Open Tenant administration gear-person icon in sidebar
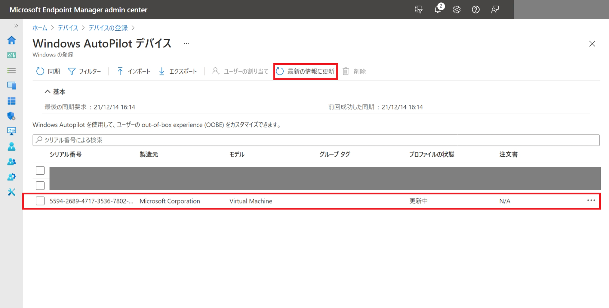 click(11, 177)
